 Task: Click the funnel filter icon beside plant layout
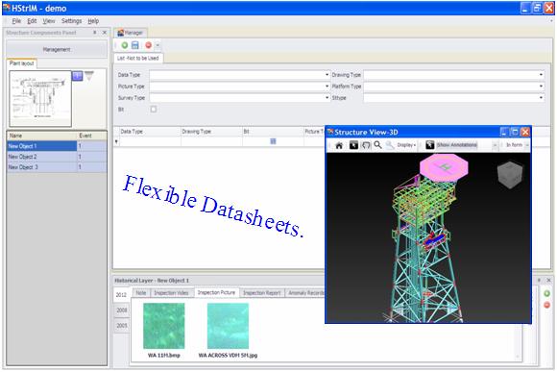[x=89, y=75]
